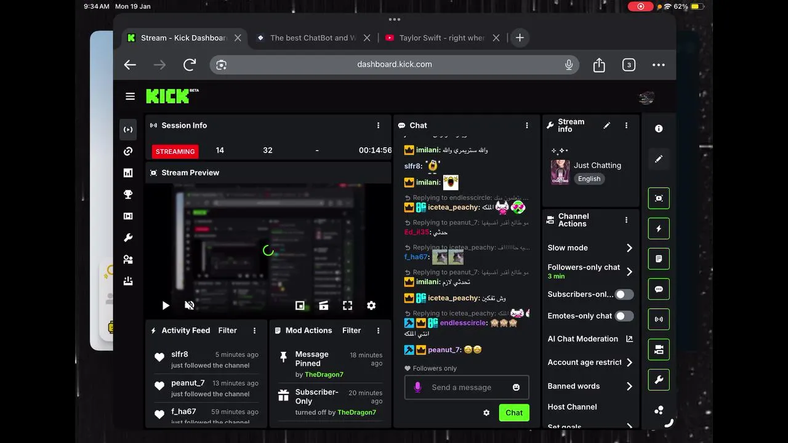The image size is (788, 443).
Task: Click the pencil icon in right toolbar
Action: 659,159
